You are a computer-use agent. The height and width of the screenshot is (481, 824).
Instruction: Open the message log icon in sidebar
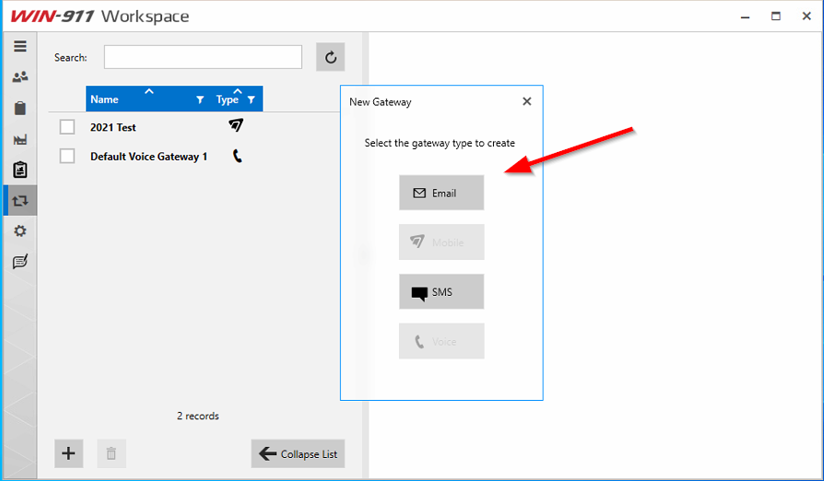(20, 262)
